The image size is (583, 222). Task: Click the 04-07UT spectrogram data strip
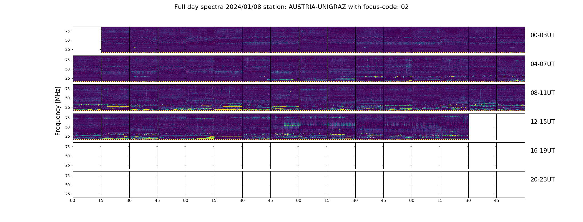point(299,69)
